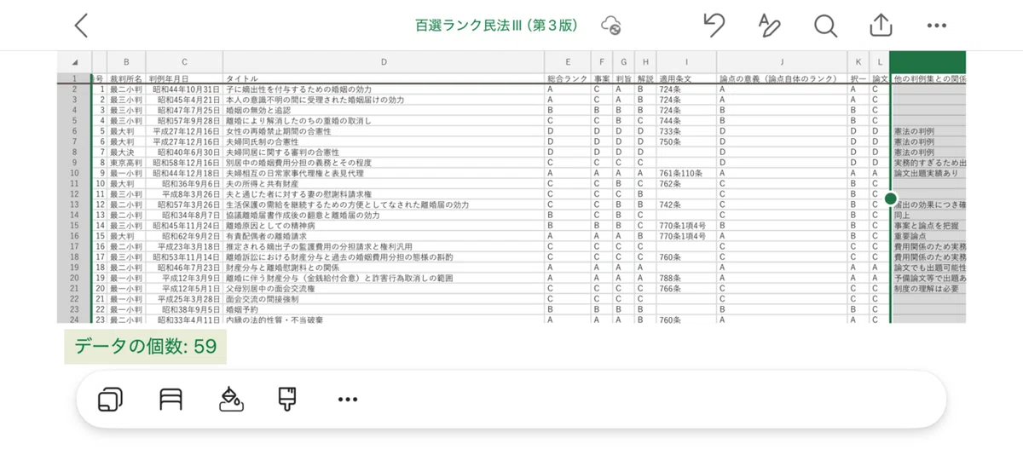Select cell 婚姻予約
1023x472 pixels.
click(384, 309)
